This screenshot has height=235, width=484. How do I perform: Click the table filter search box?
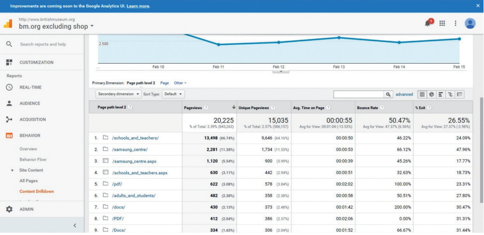coord(358,94)
